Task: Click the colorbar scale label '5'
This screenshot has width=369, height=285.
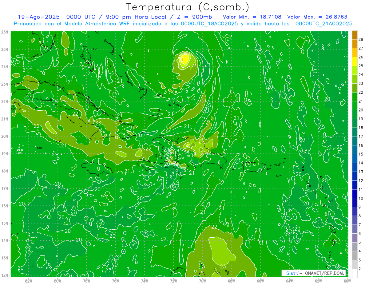Action: [x=360, y=243]
